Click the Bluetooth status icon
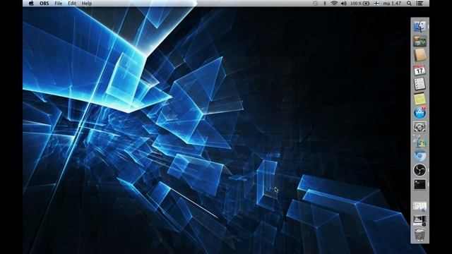Viewport: 452px width, 254px height. (x=325, y=4)
